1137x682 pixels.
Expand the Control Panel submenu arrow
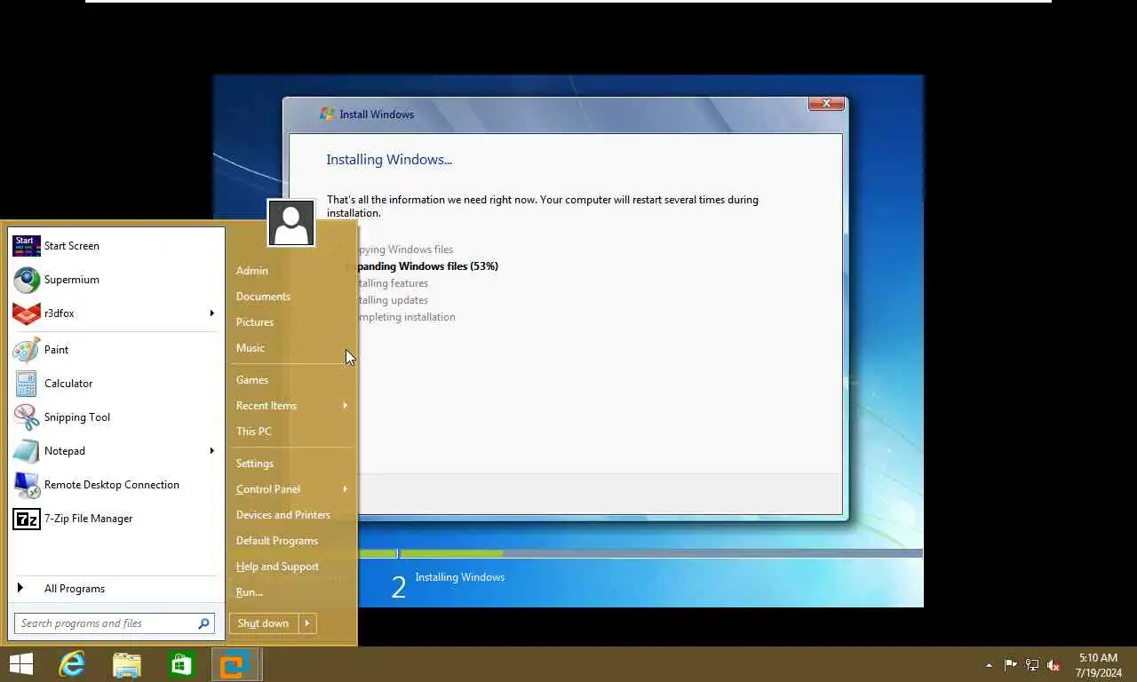345,489
